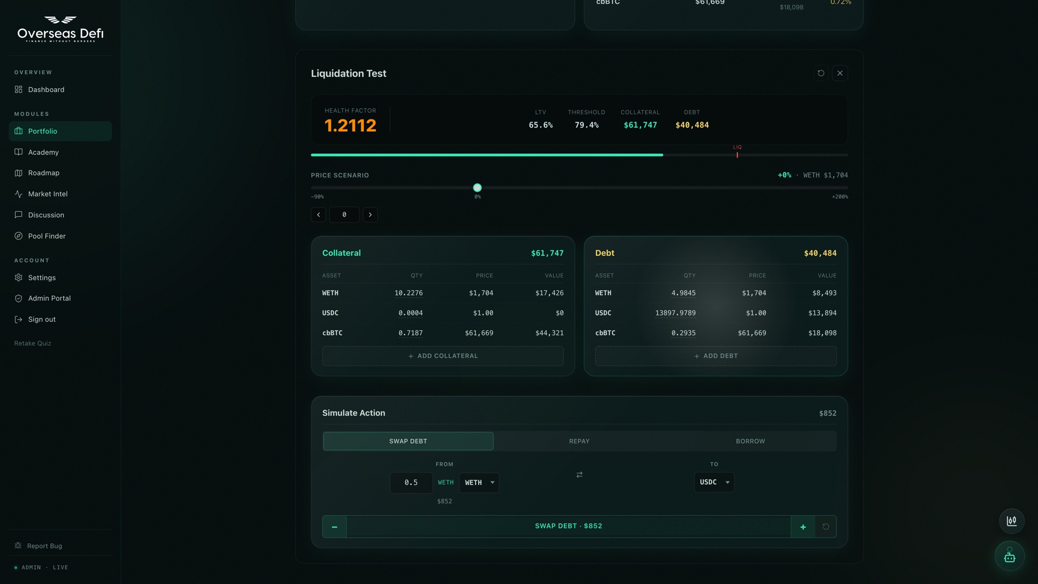
Task: Open the From asset WETH dropdown
Action: [479, 482]
